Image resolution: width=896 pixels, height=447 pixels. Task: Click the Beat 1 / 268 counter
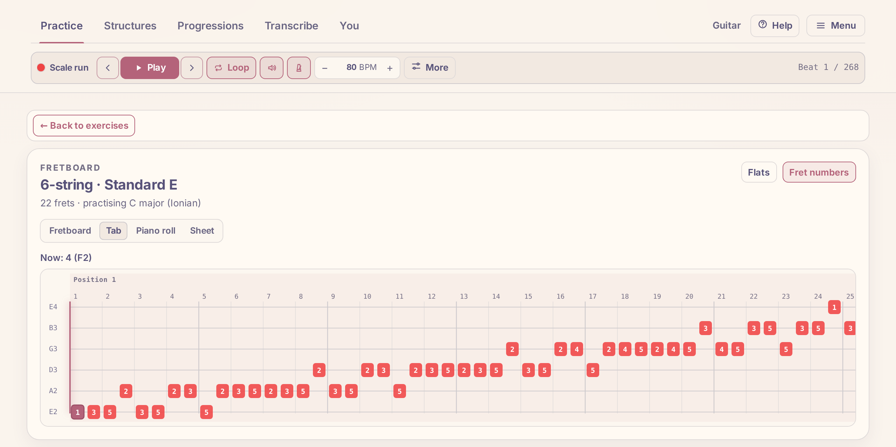pos(828,67)
